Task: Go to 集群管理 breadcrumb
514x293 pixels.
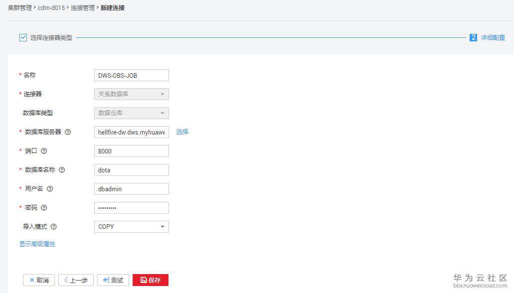Action: tap(20, 7)
